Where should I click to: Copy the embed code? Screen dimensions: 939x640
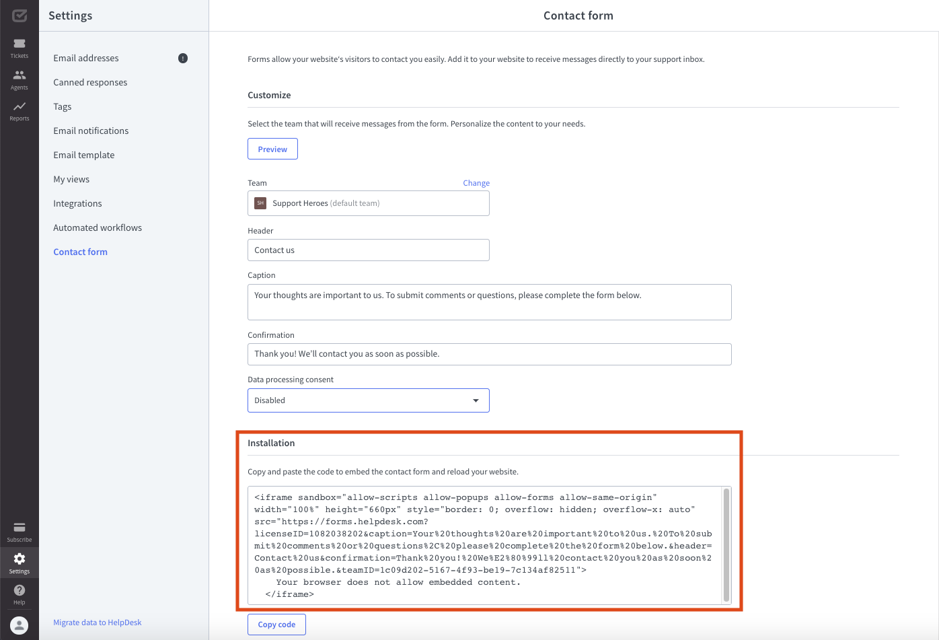pyautogui.click(x=276, y=624)
